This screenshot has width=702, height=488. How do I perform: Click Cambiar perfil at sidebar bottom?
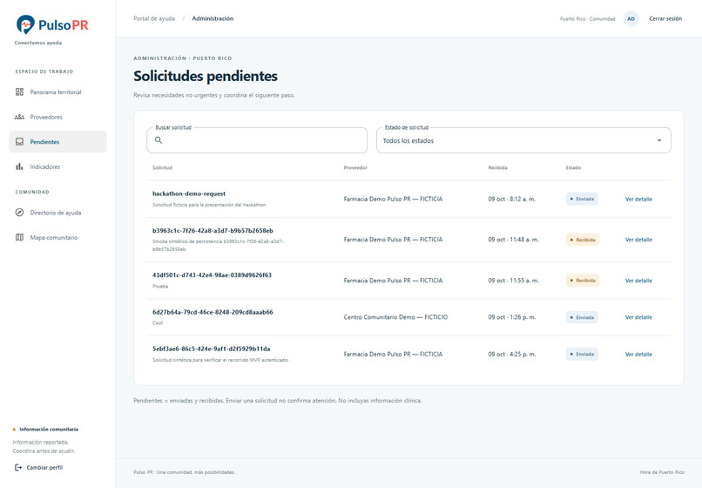pyautogui.click(x=39, y=467)
